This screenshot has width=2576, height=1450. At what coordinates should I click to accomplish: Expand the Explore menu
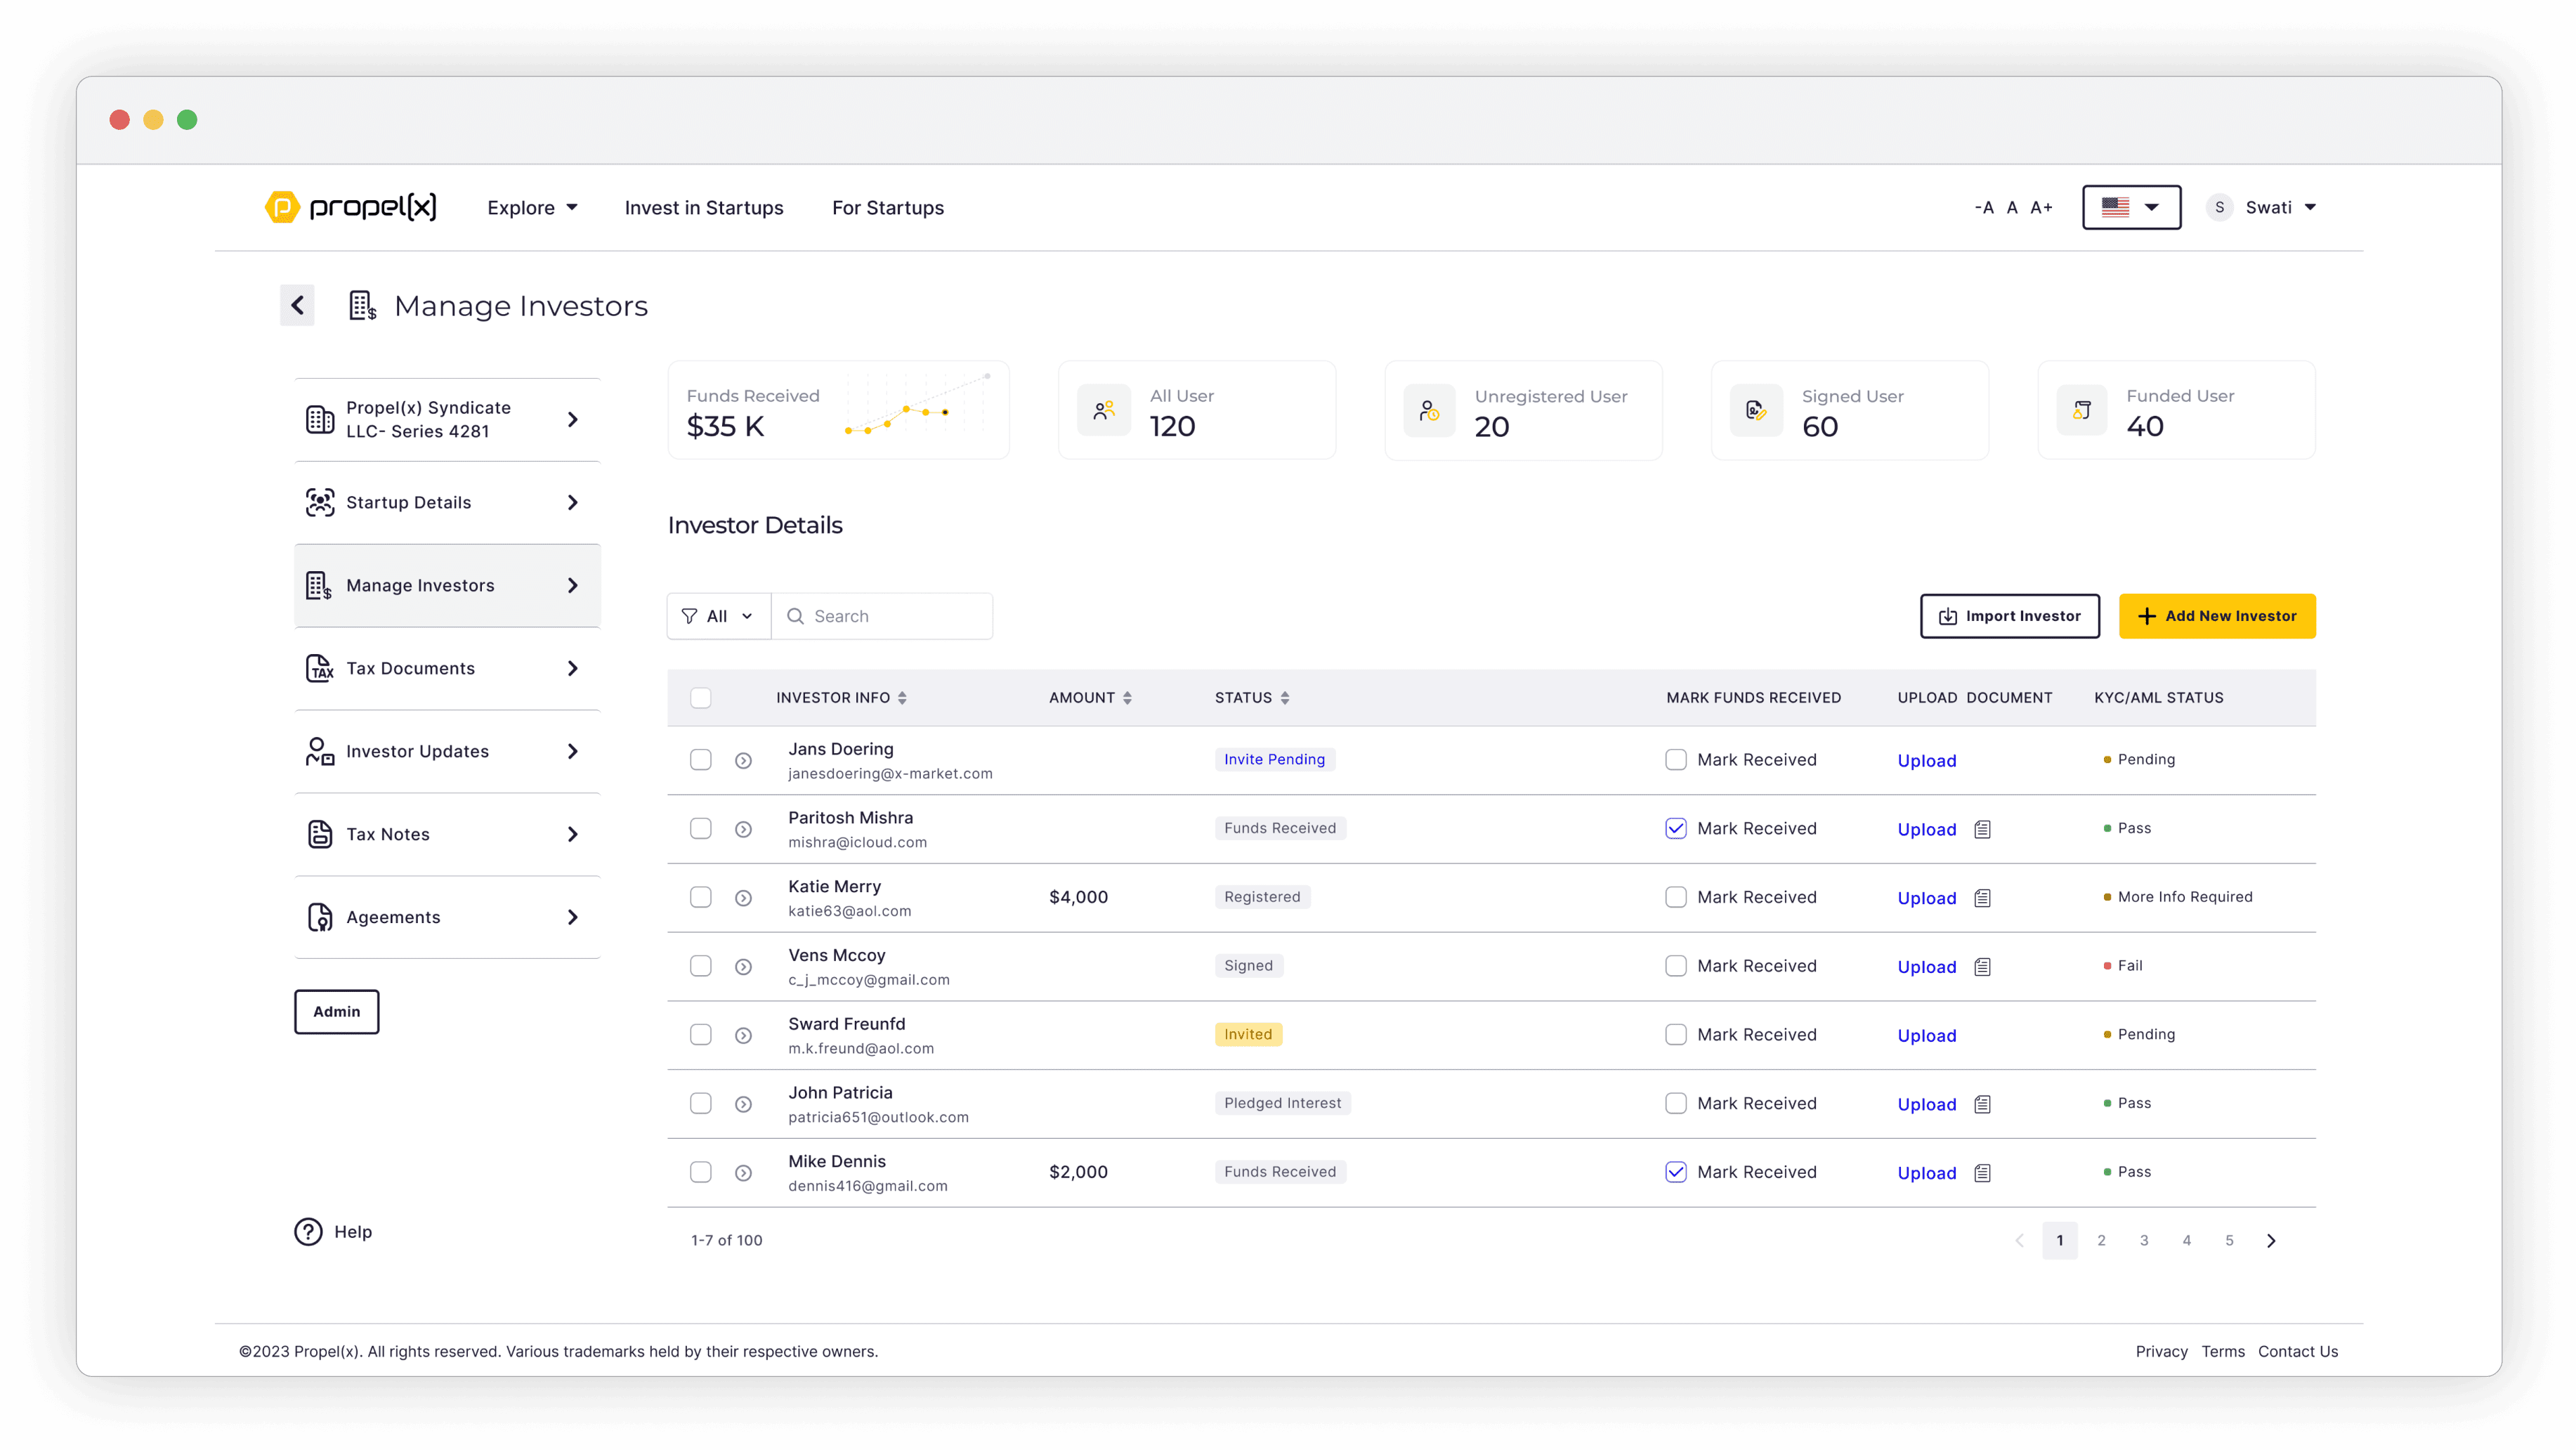(x=532, y=207)
